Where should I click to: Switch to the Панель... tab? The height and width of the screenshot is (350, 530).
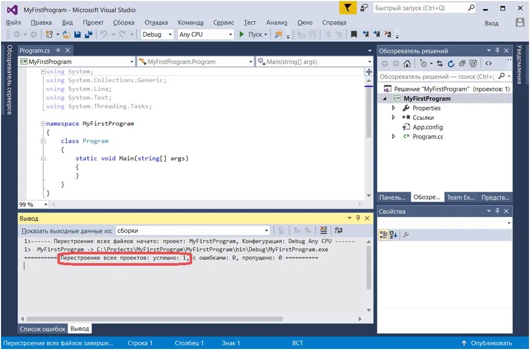tap(393, 197)
